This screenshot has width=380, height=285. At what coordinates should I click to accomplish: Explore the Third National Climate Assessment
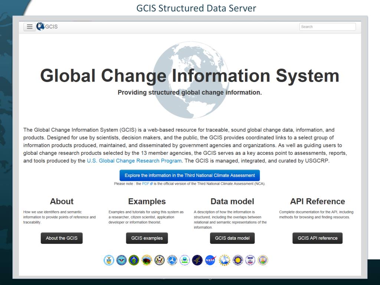(190, 175)
